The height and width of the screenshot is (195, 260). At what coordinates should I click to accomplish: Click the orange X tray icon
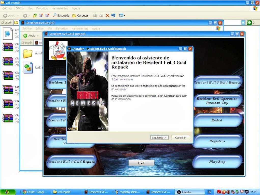pos(224,192)
